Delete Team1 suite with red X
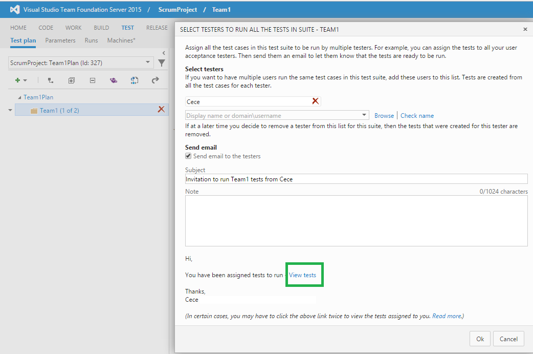The width and height of the screenshot is (533, 354). tap(161, 109)
